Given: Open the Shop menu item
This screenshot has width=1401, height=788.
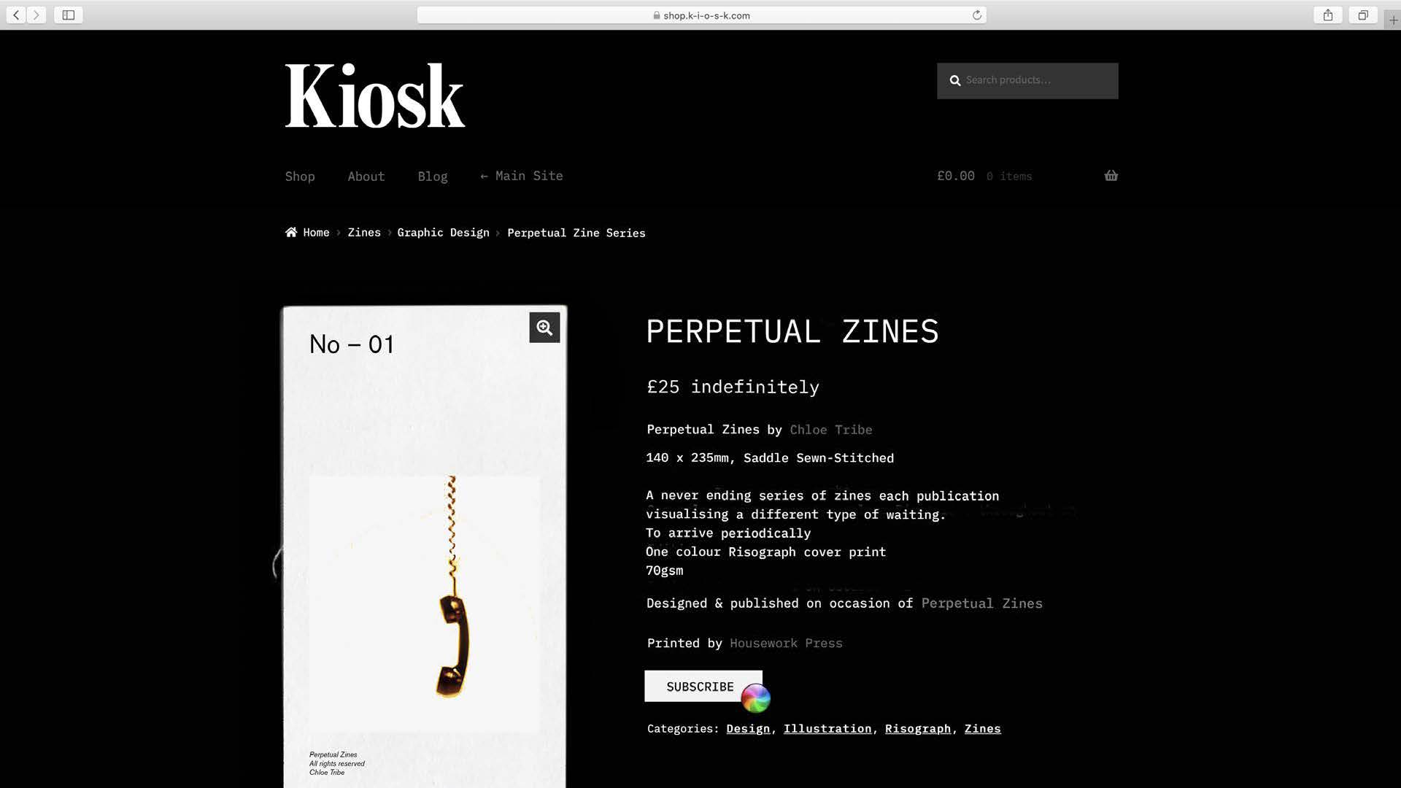Looking at the screenshot, I should [300, 177].
